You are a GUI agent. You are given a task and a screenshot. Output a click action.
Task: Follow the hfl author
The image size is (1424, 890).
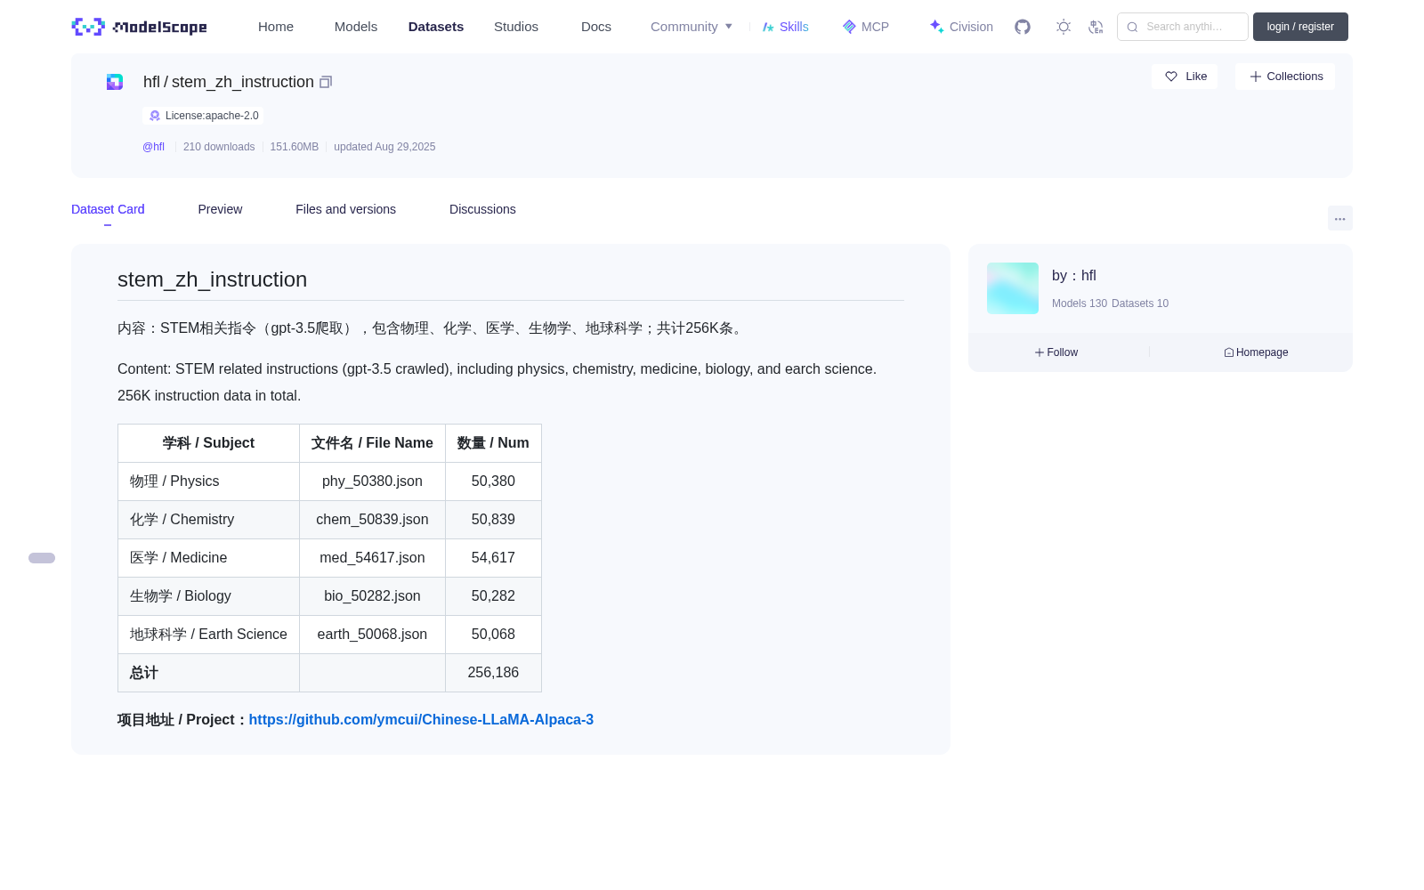point(1056,352)
